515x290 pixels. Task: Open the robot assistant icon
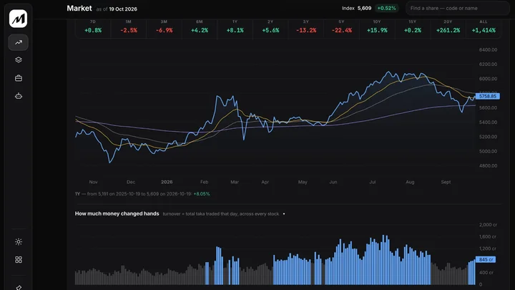tap(19, 96)
